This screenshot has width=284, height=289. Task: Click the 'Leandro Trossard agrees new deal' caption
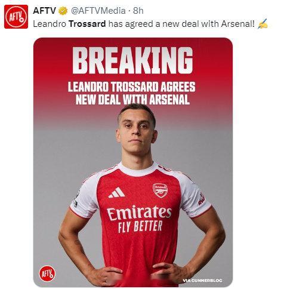132,93
